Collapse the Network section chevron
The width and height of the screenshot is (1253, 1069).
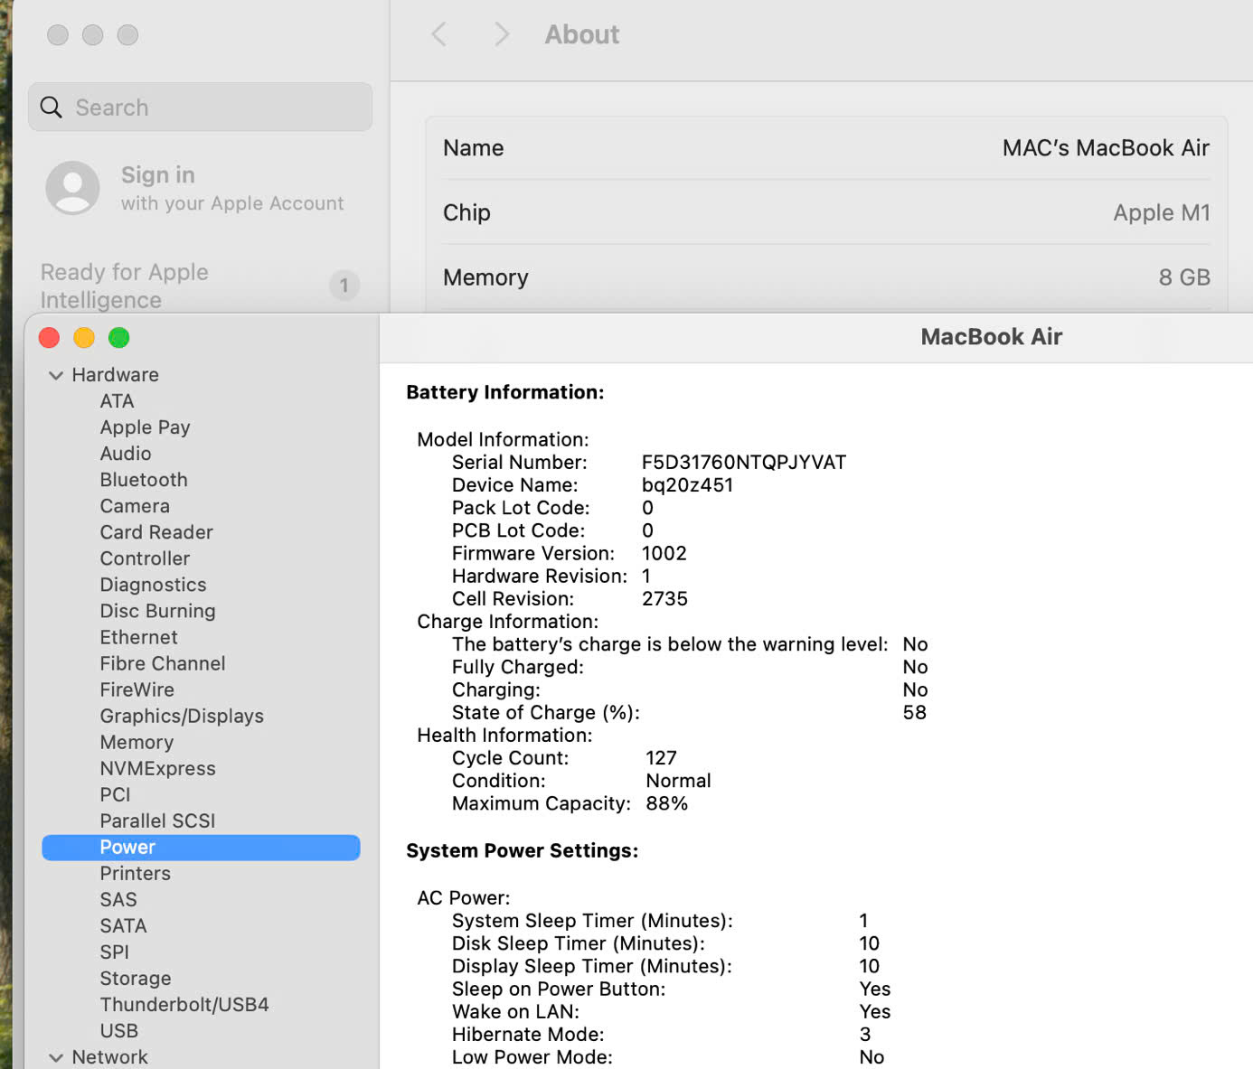point(56,1057)
